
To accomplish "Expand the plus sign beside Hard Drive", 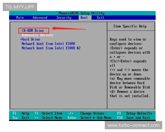I will 21,39.
